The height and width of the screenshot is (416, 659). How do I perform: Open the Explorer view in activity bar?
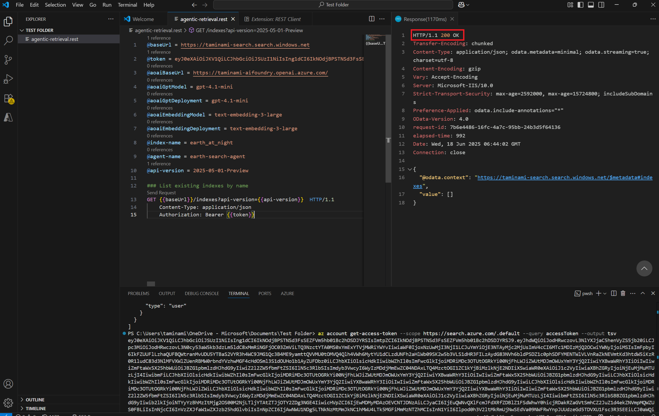pyautogui.click(x=8, y=21)
